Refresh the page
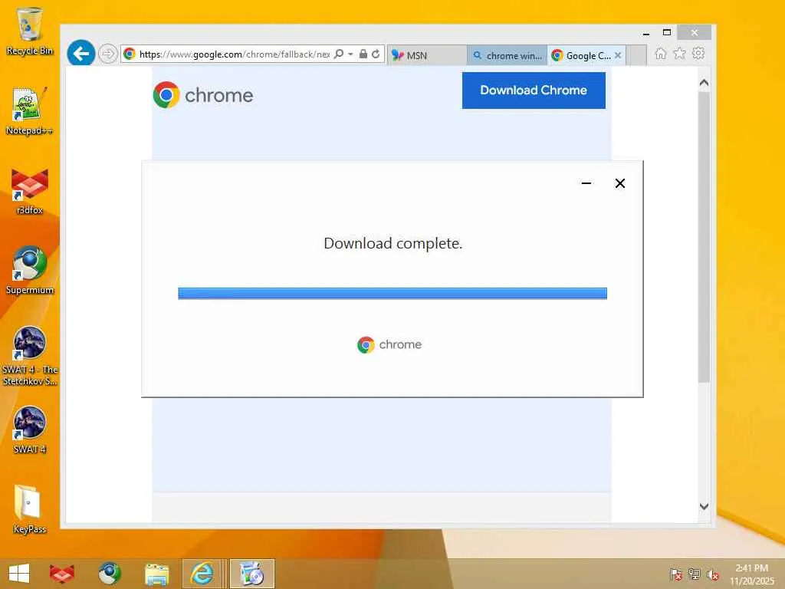785x589 pixels. (x=376, y=54)
